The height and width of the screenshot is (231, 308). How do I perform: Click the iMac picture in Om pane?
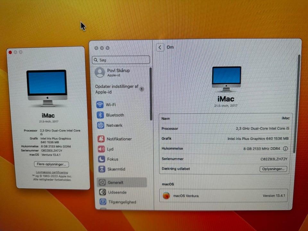[227, 79]
